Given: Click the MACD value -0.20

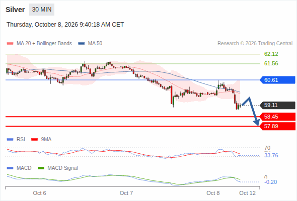Looking at the screenshot, I should pyautogui.click(x=271, y=182).
